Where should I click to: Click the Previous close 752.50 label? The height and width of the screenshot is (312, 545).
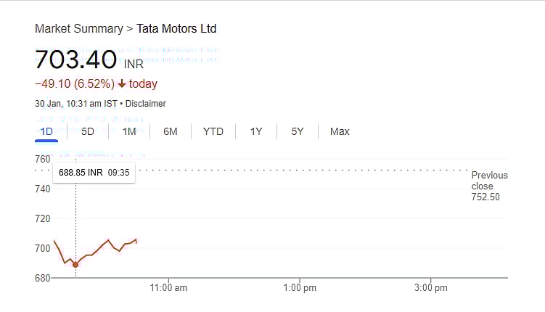pos(489,186)
